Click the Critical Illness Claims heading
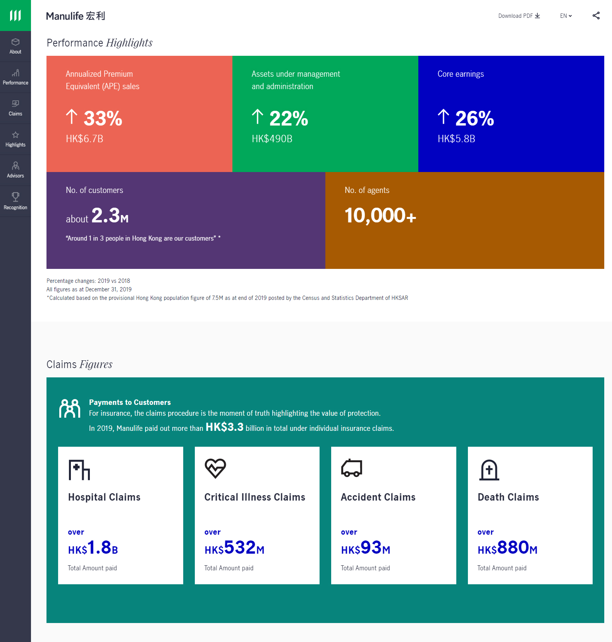The width and height of the screenshot is (612, 642). click(x=255, y=497)
